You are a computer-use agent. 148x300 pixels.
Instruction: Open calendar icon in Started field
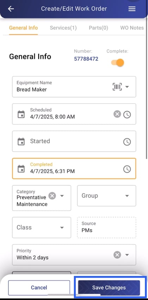tap(21, 142)
